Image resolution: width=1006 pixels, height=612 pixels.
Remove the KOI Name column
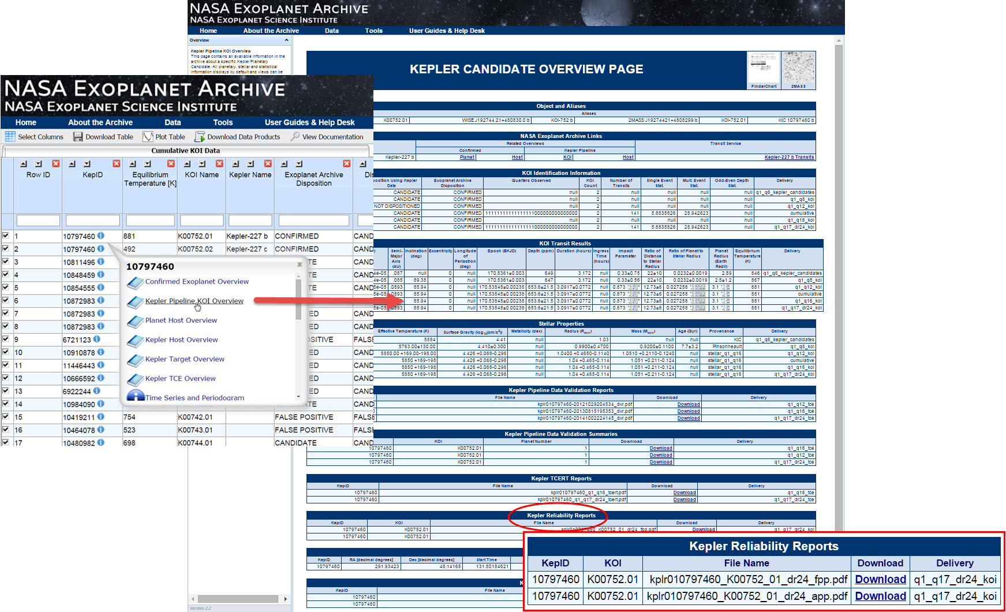pyautogui.click(x=220, y=164)
